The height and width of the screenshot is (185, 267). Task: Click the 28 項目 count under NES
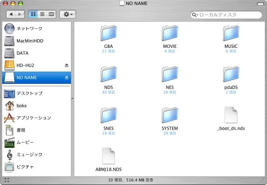tap(170, 92)
